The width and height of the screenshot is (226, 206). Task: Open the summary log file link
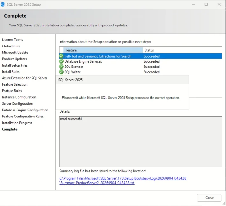pos(123,181)
